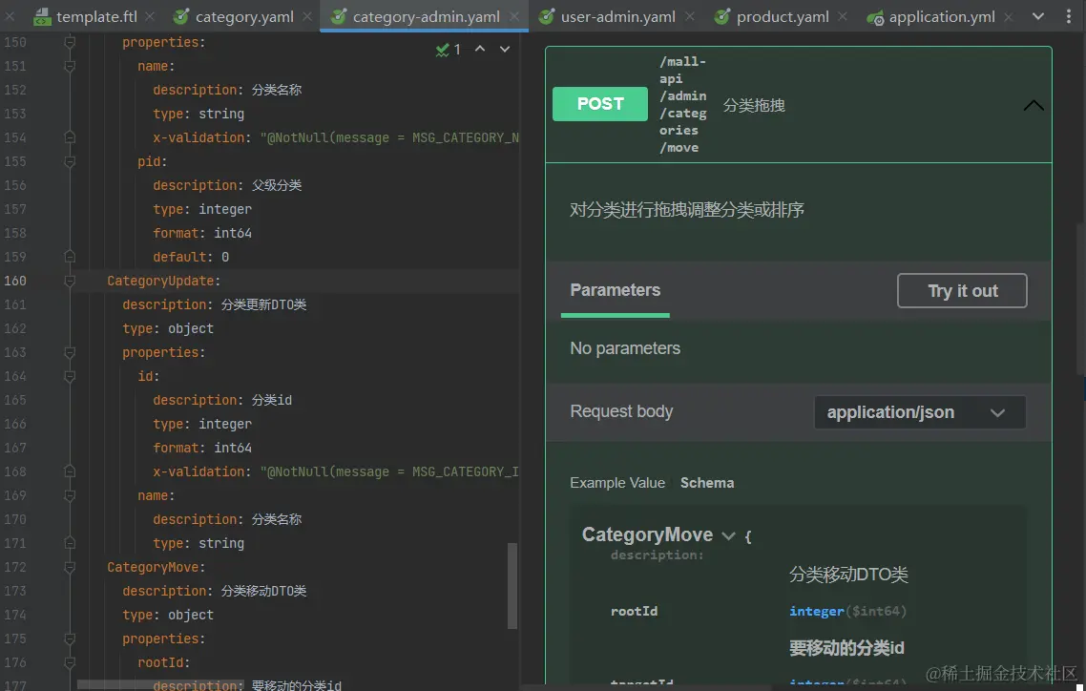Close the category.yaml tab
This screenshot has height=691, width=1086.
pyautogui.click(x=307, y=16)
